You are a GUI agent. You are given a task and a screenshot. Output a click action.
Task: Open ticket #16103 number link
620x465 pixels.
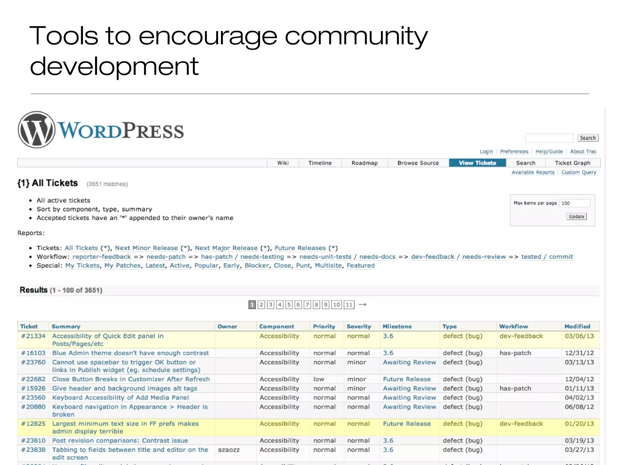pos(33,353)
